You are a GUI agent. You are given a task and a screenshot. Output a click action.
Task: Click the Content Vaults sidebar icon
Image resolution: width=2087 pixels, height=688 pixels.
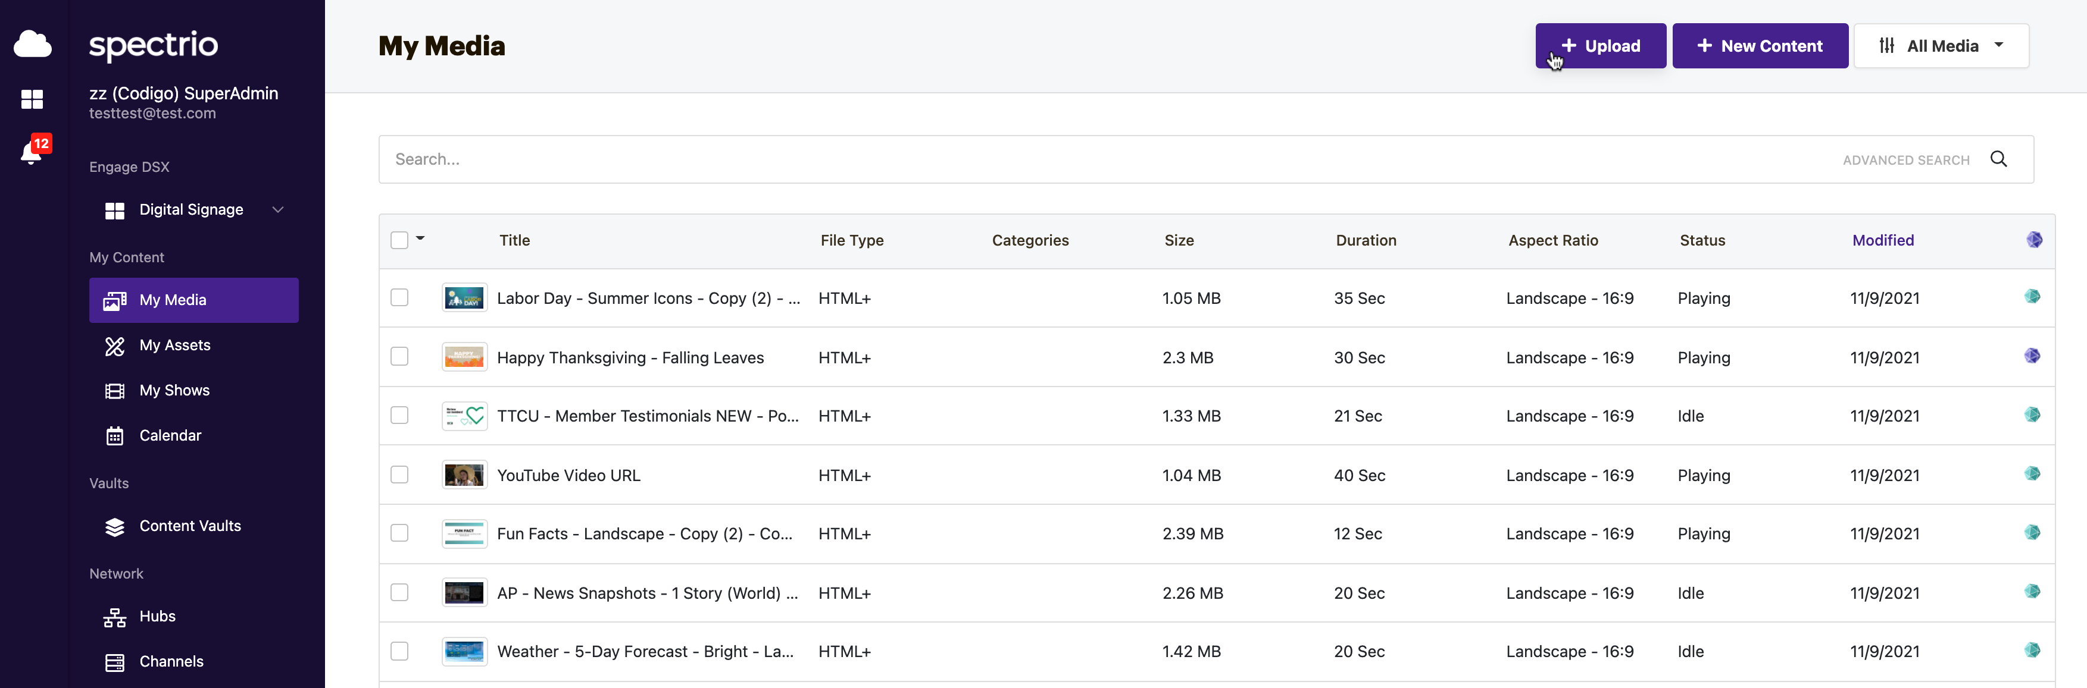(x=114, y=526)
